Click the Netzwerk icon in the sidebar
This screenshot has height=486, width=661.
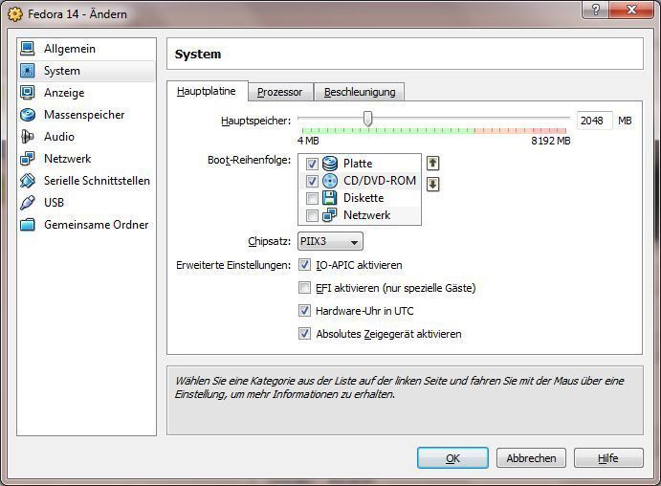point(28,159)
